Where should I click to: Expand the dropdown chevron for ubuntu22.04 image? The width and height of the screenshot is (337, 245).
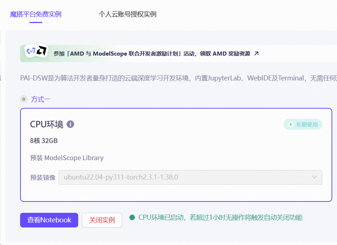(x=314, y=177)
